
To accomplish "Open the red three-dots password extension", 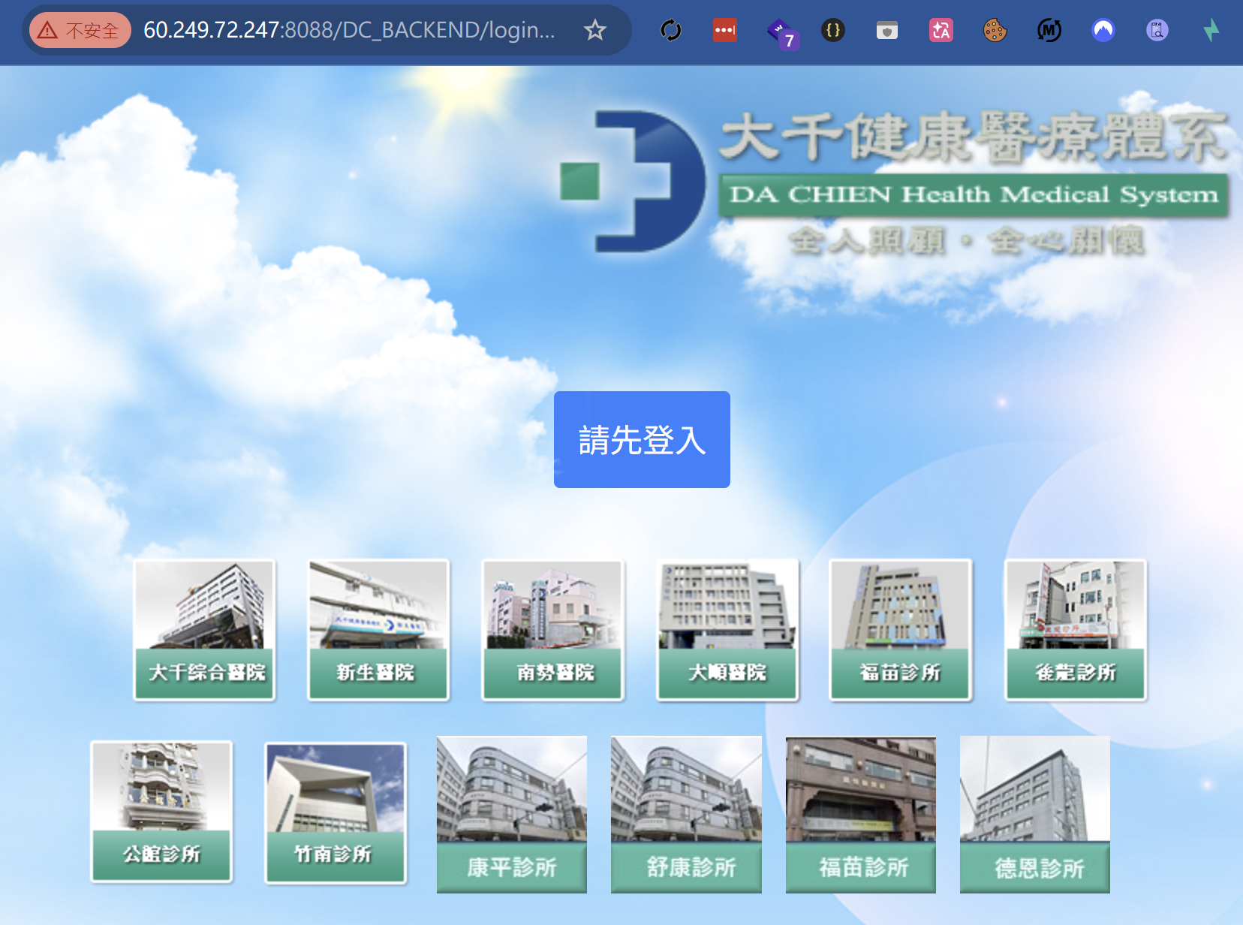I will [x=725, y=30].
